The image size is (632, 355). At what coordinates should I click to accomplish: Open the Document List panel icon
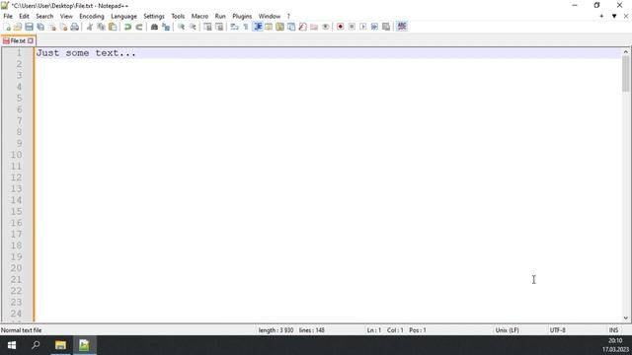tap(291, 27)
